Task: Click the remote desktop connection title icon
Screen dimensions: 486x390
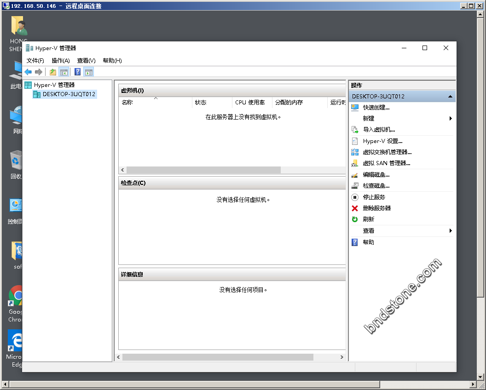Action: (6, 6)
